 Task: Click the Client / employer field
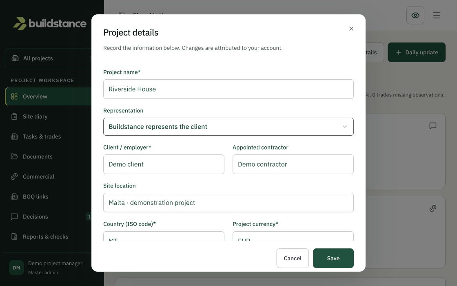164,164
